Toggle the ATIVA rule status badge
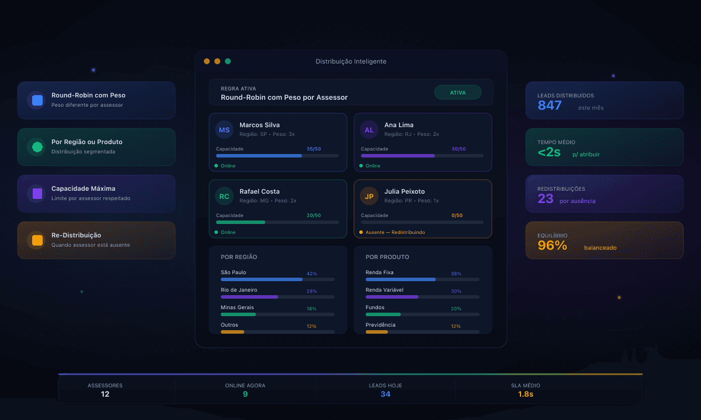 point(457,92)
